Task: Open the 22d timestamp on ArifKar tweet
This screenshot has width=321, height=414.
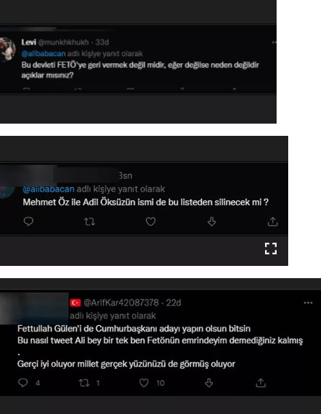Action: (x=174, y=303)
